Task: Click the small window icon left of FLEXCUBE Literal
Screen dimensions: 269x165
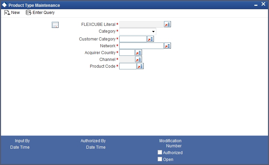Action: [x=55, y=25]
